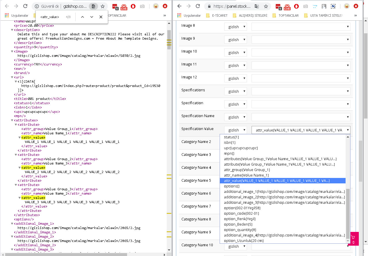This screenshot has height=256, width=368.
Task: Click the lock icon in panel.stock address bar
Action: (209, 6)
